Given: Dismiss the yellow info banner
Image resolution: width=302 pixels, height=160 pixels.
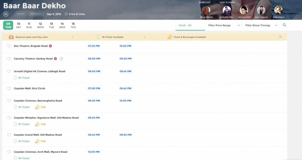Looking at the screenshot, I should pyautogui.click(x=280, y=37).
